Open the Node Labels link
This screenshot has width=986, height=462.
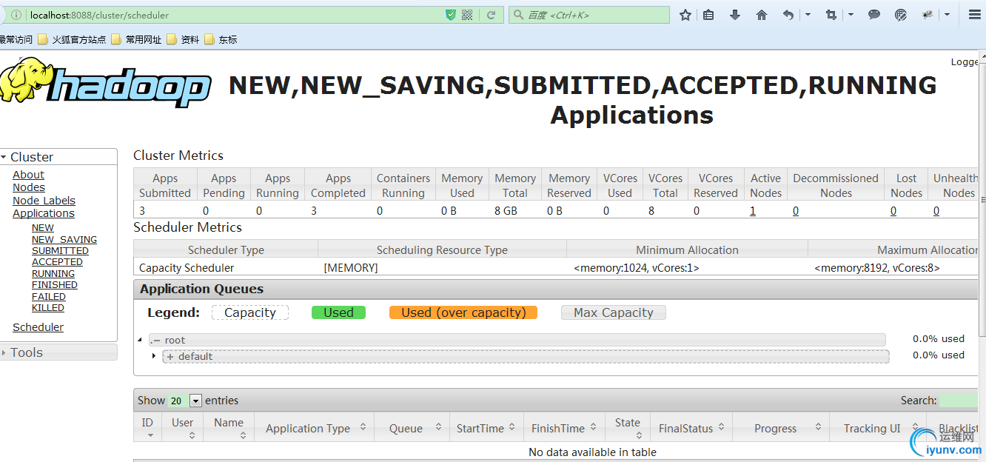44,201
